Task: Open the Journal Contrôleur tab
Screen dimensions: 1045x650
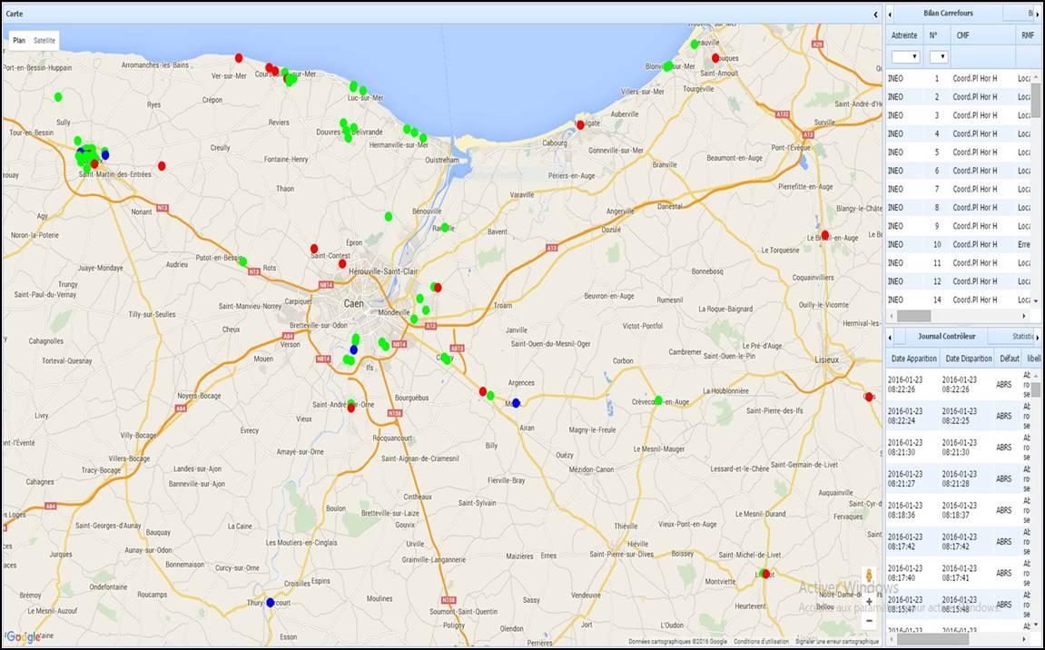Action: [x=946, y=337]
